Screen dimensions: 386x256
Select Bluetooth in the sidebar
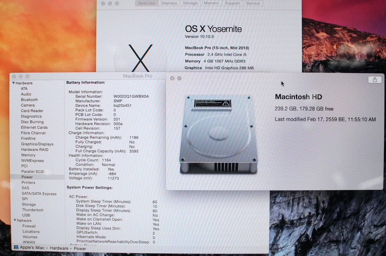pyautogui.click(x=29, y=100)
